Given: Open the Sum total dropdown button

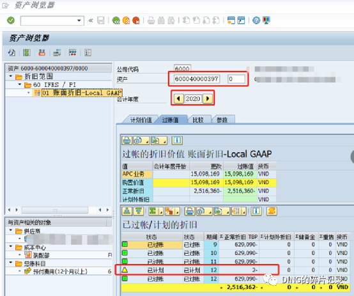Looking at the screenshot, I should pyautogui.click(x=155, y=211).
